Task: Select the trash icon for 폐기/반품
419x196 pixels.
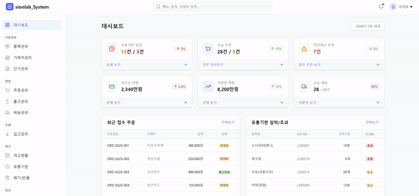Action: point(7,178)
